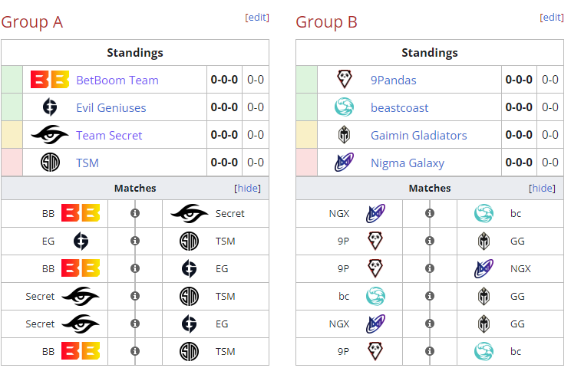Click BetBoom Team logo in Group A standings
The width and height of the screenshot is (571, 368).
tap(50, 80)
